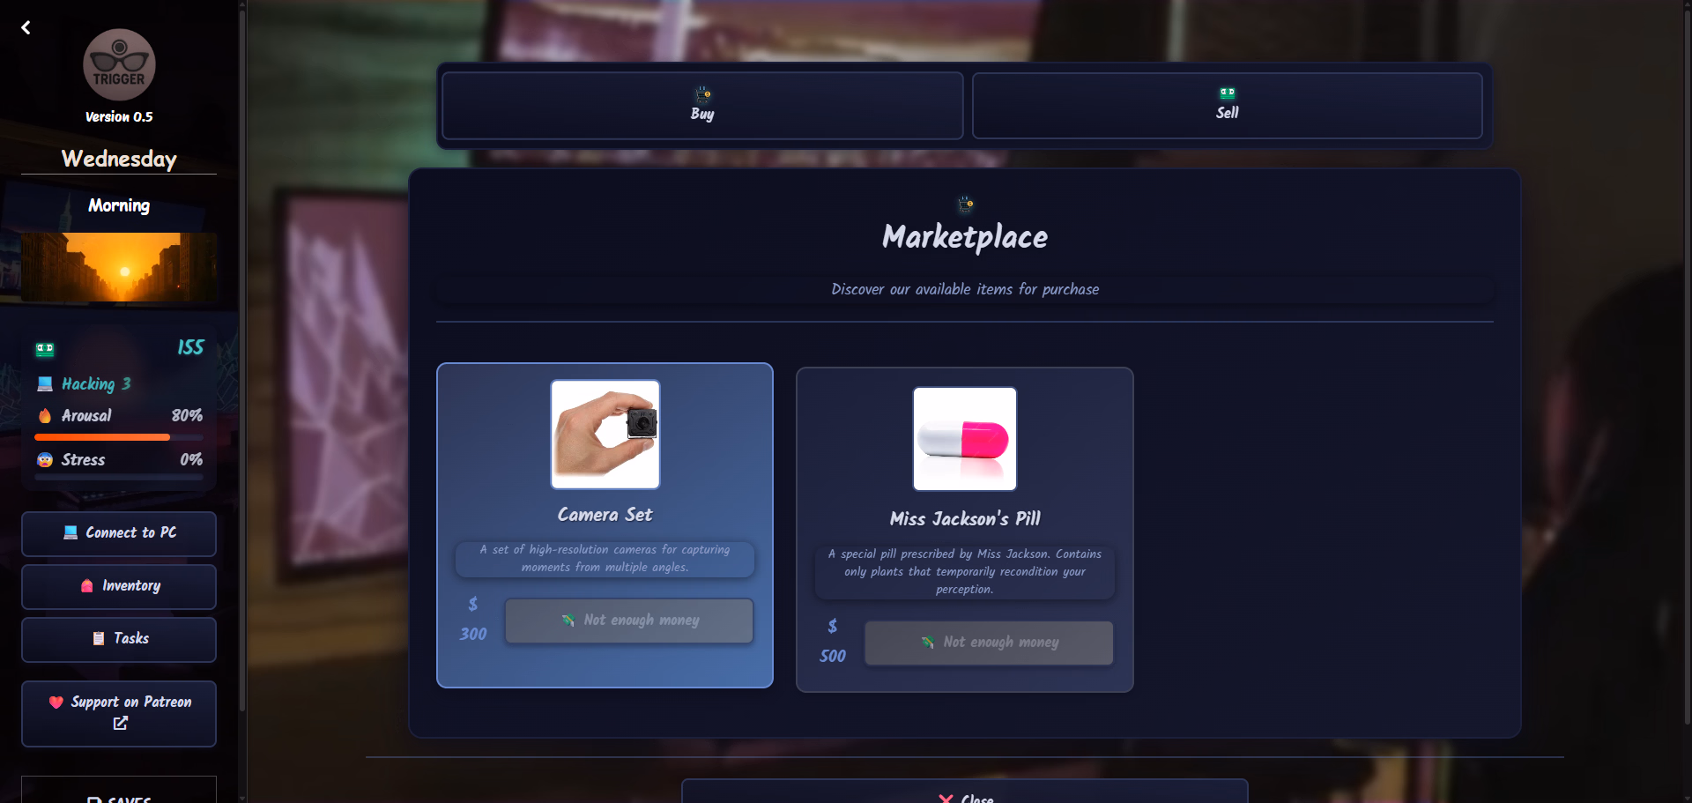Click Not enough money under Camera Set

[629, 621]
